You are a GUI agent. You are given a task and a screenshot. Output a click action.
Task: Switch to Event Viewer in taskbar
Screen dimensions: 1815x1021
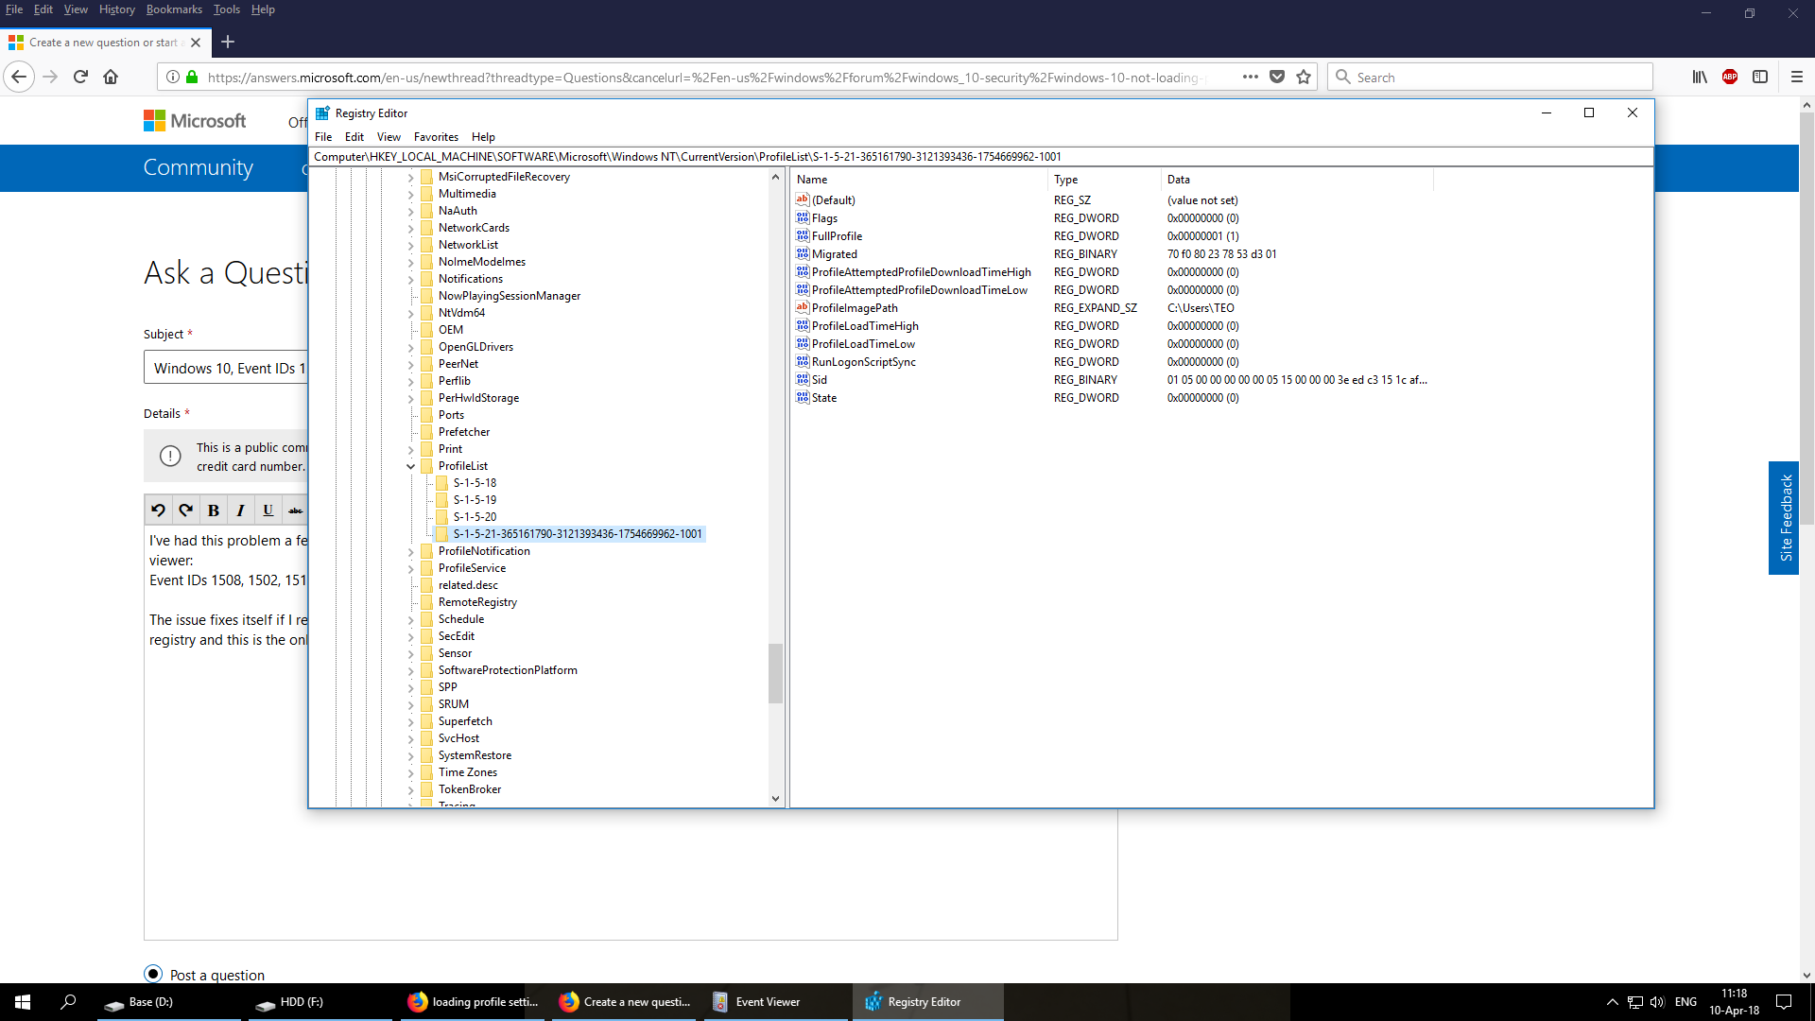point(767,1002)
